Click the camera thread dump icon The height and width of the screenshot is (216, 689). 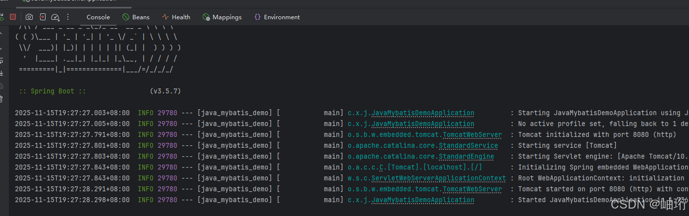pyautogui.click(x=29, y=17)
